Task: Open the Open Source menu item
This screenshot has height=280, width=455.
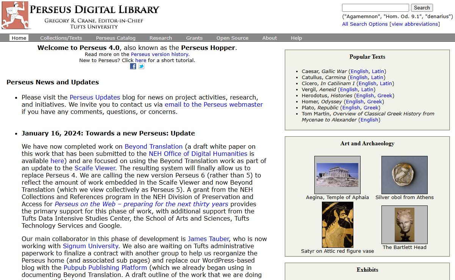Action: 232,38
